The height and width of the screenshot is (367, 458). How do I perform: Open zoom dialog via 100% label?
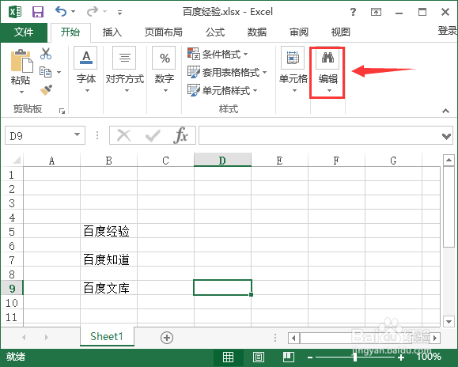(429, 357)
